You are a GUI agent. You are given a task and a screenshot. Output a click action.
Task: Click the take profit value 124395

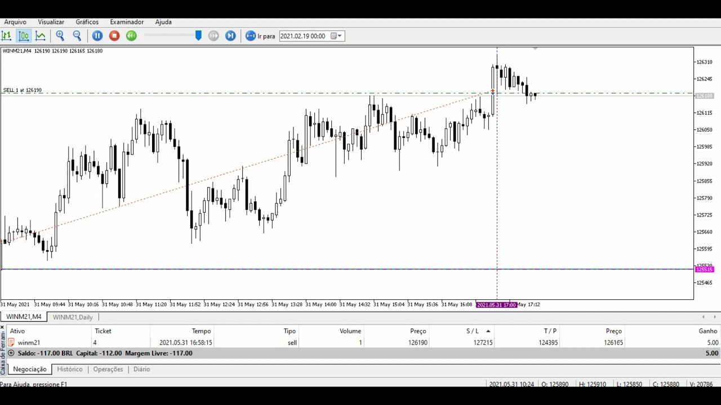[x=548, y=343]
